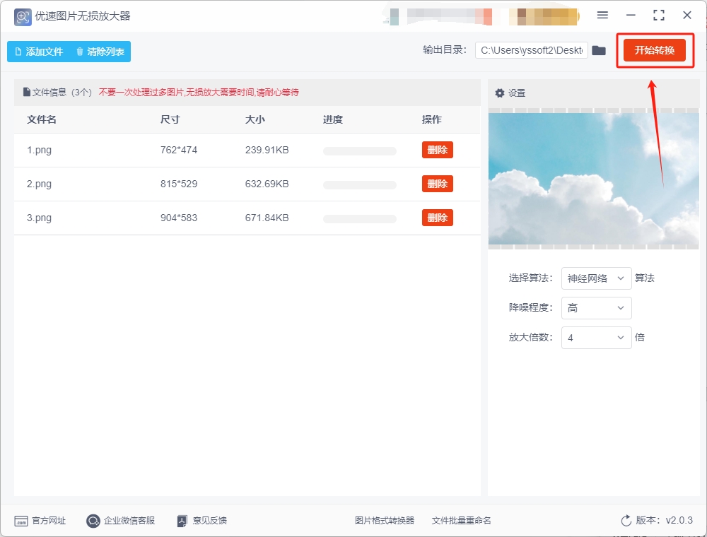Open the 神经网络 algorithm dropdown
This screenshot has width=707, height=537.
tap(595, 278)
